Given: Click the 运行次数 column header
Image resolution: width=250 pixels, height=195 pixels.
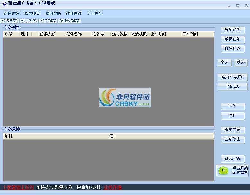Looking at the screenshot, I should click(x=120, y=34).
